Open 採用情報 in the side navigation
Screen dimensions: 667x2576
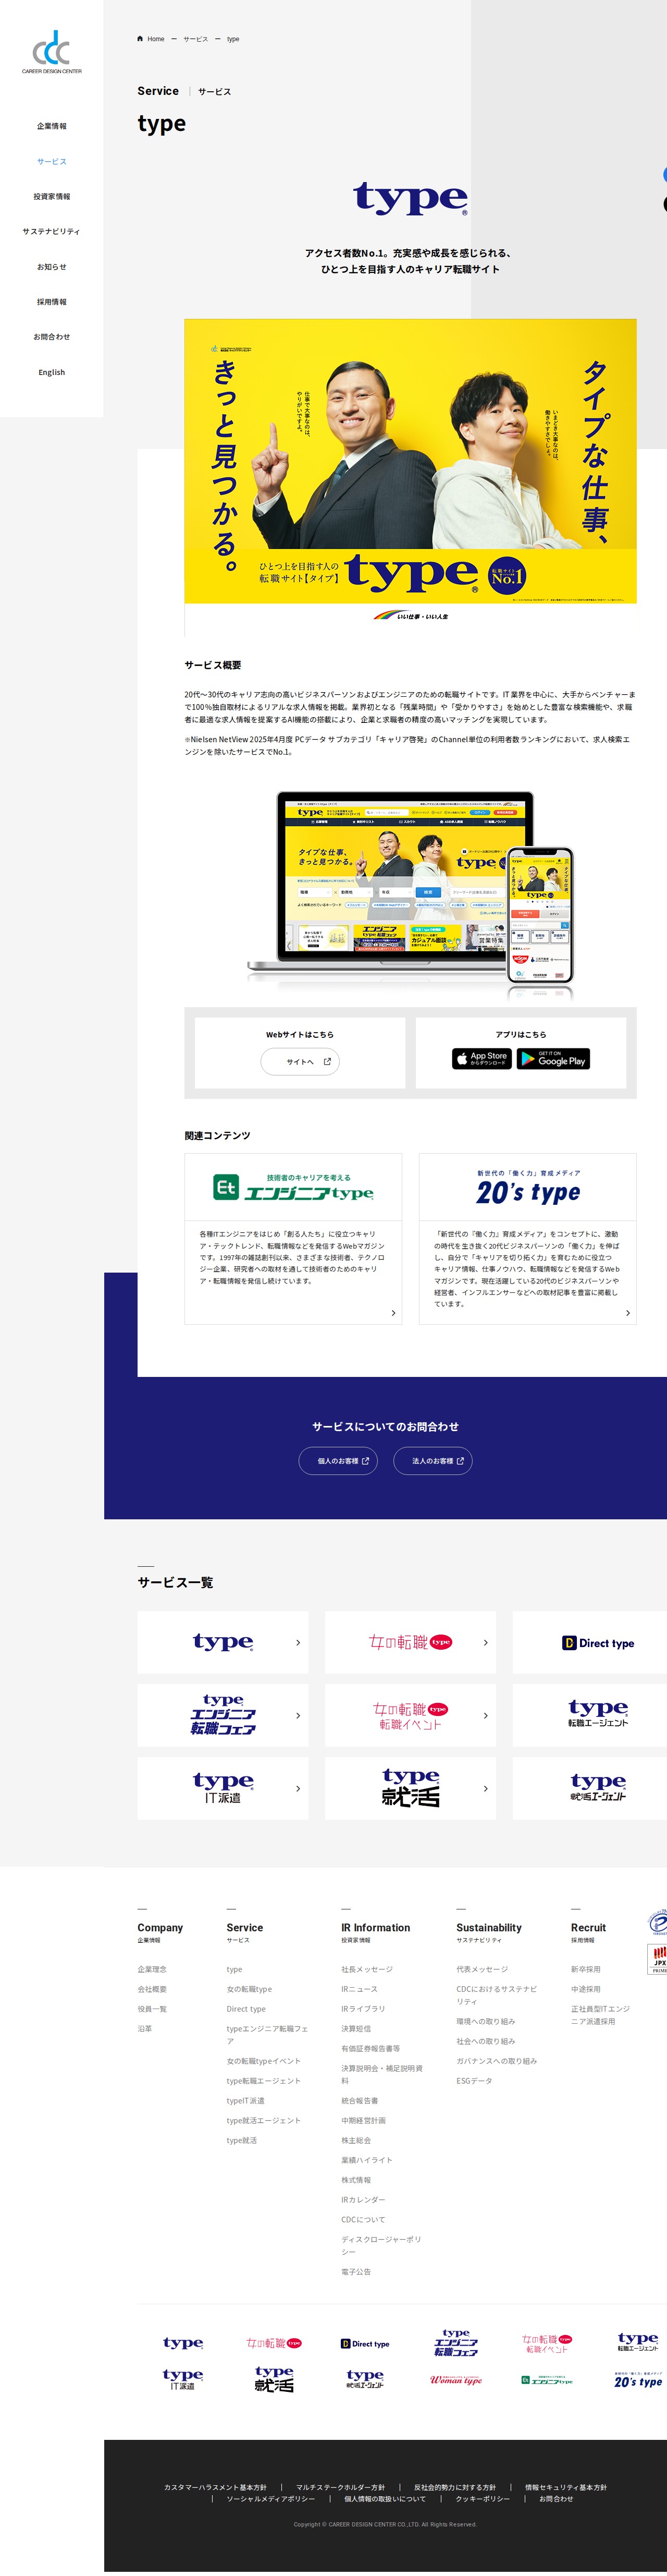(52, 302)
